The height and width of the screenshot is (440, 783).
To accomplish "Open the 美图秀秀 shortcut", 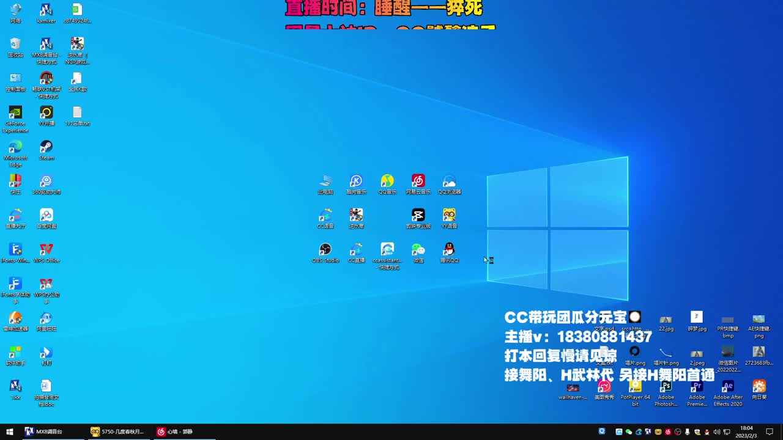I will [x=604, y=390].
